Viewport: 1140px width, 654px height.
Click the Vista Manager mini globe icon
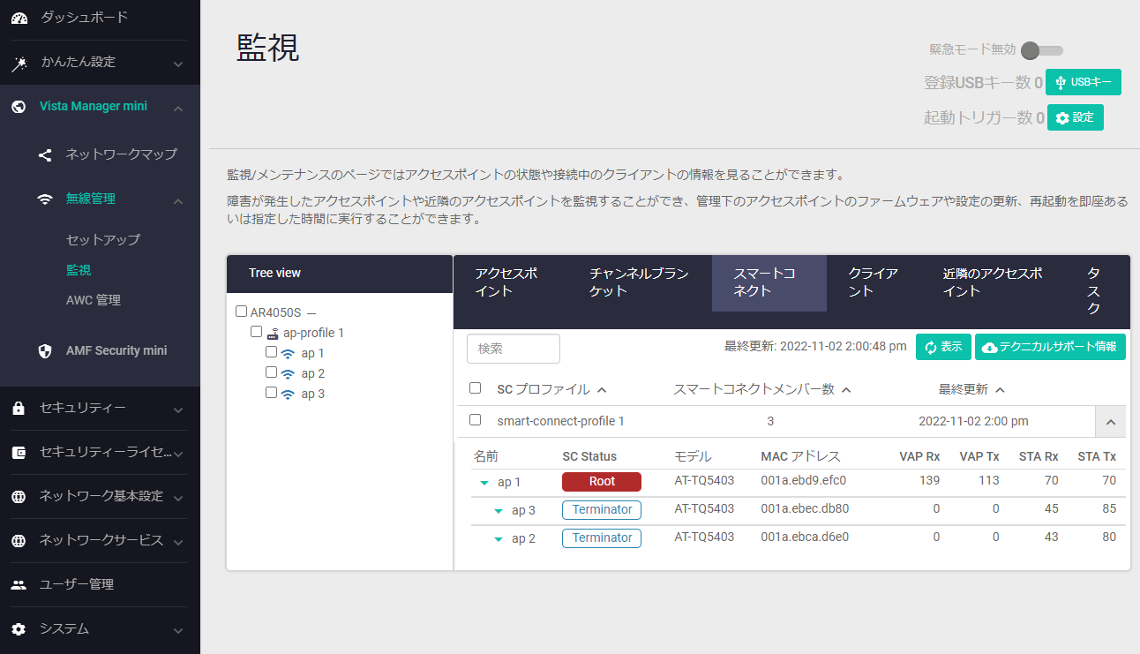(x=19, y=107)
